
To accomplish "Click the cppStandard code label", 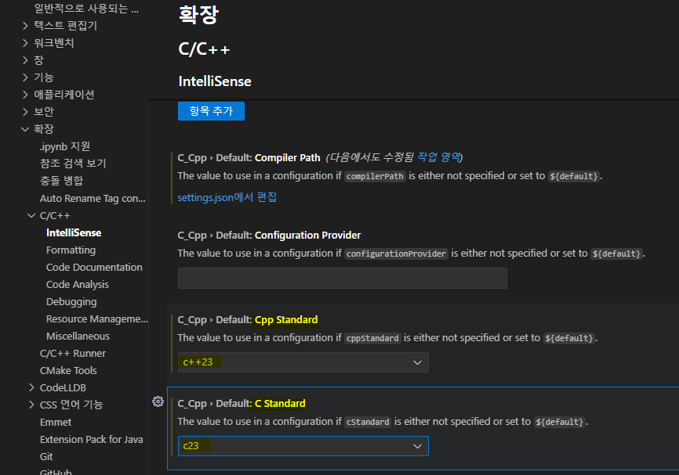I will click(x=372, y=338).
